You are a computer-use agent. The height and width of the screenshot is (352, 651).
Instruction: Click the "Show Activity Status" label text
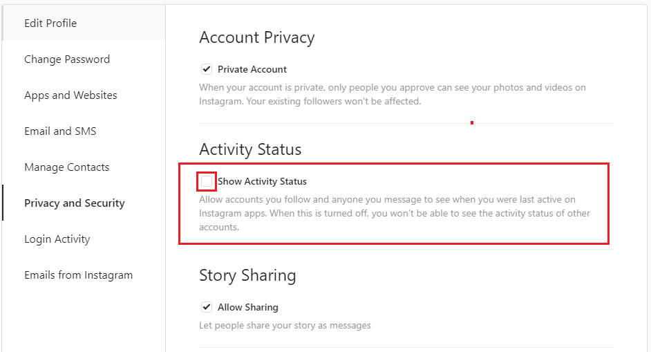tap(262, 181)
